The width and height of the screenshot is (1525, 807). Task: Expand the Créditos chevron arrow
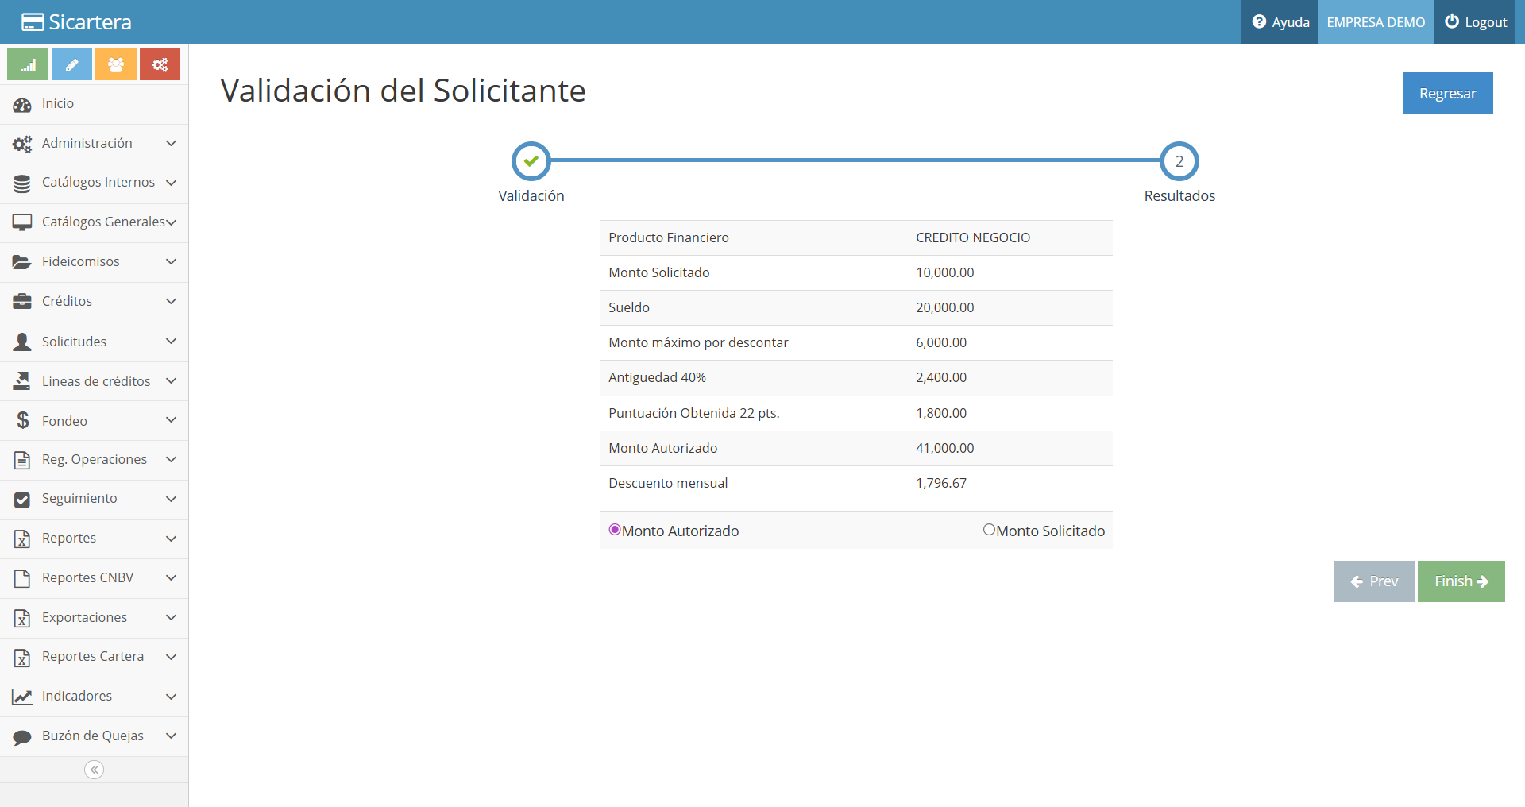coord(171,301)
